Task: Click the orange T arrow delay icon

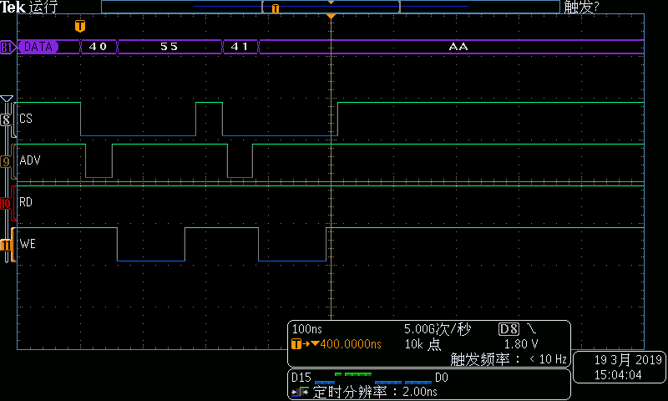Action: (x=305, y=344)
